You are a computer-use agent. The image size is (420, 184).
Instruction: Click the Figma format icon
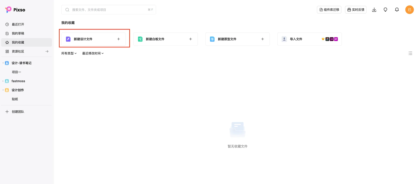pos(327,39)
